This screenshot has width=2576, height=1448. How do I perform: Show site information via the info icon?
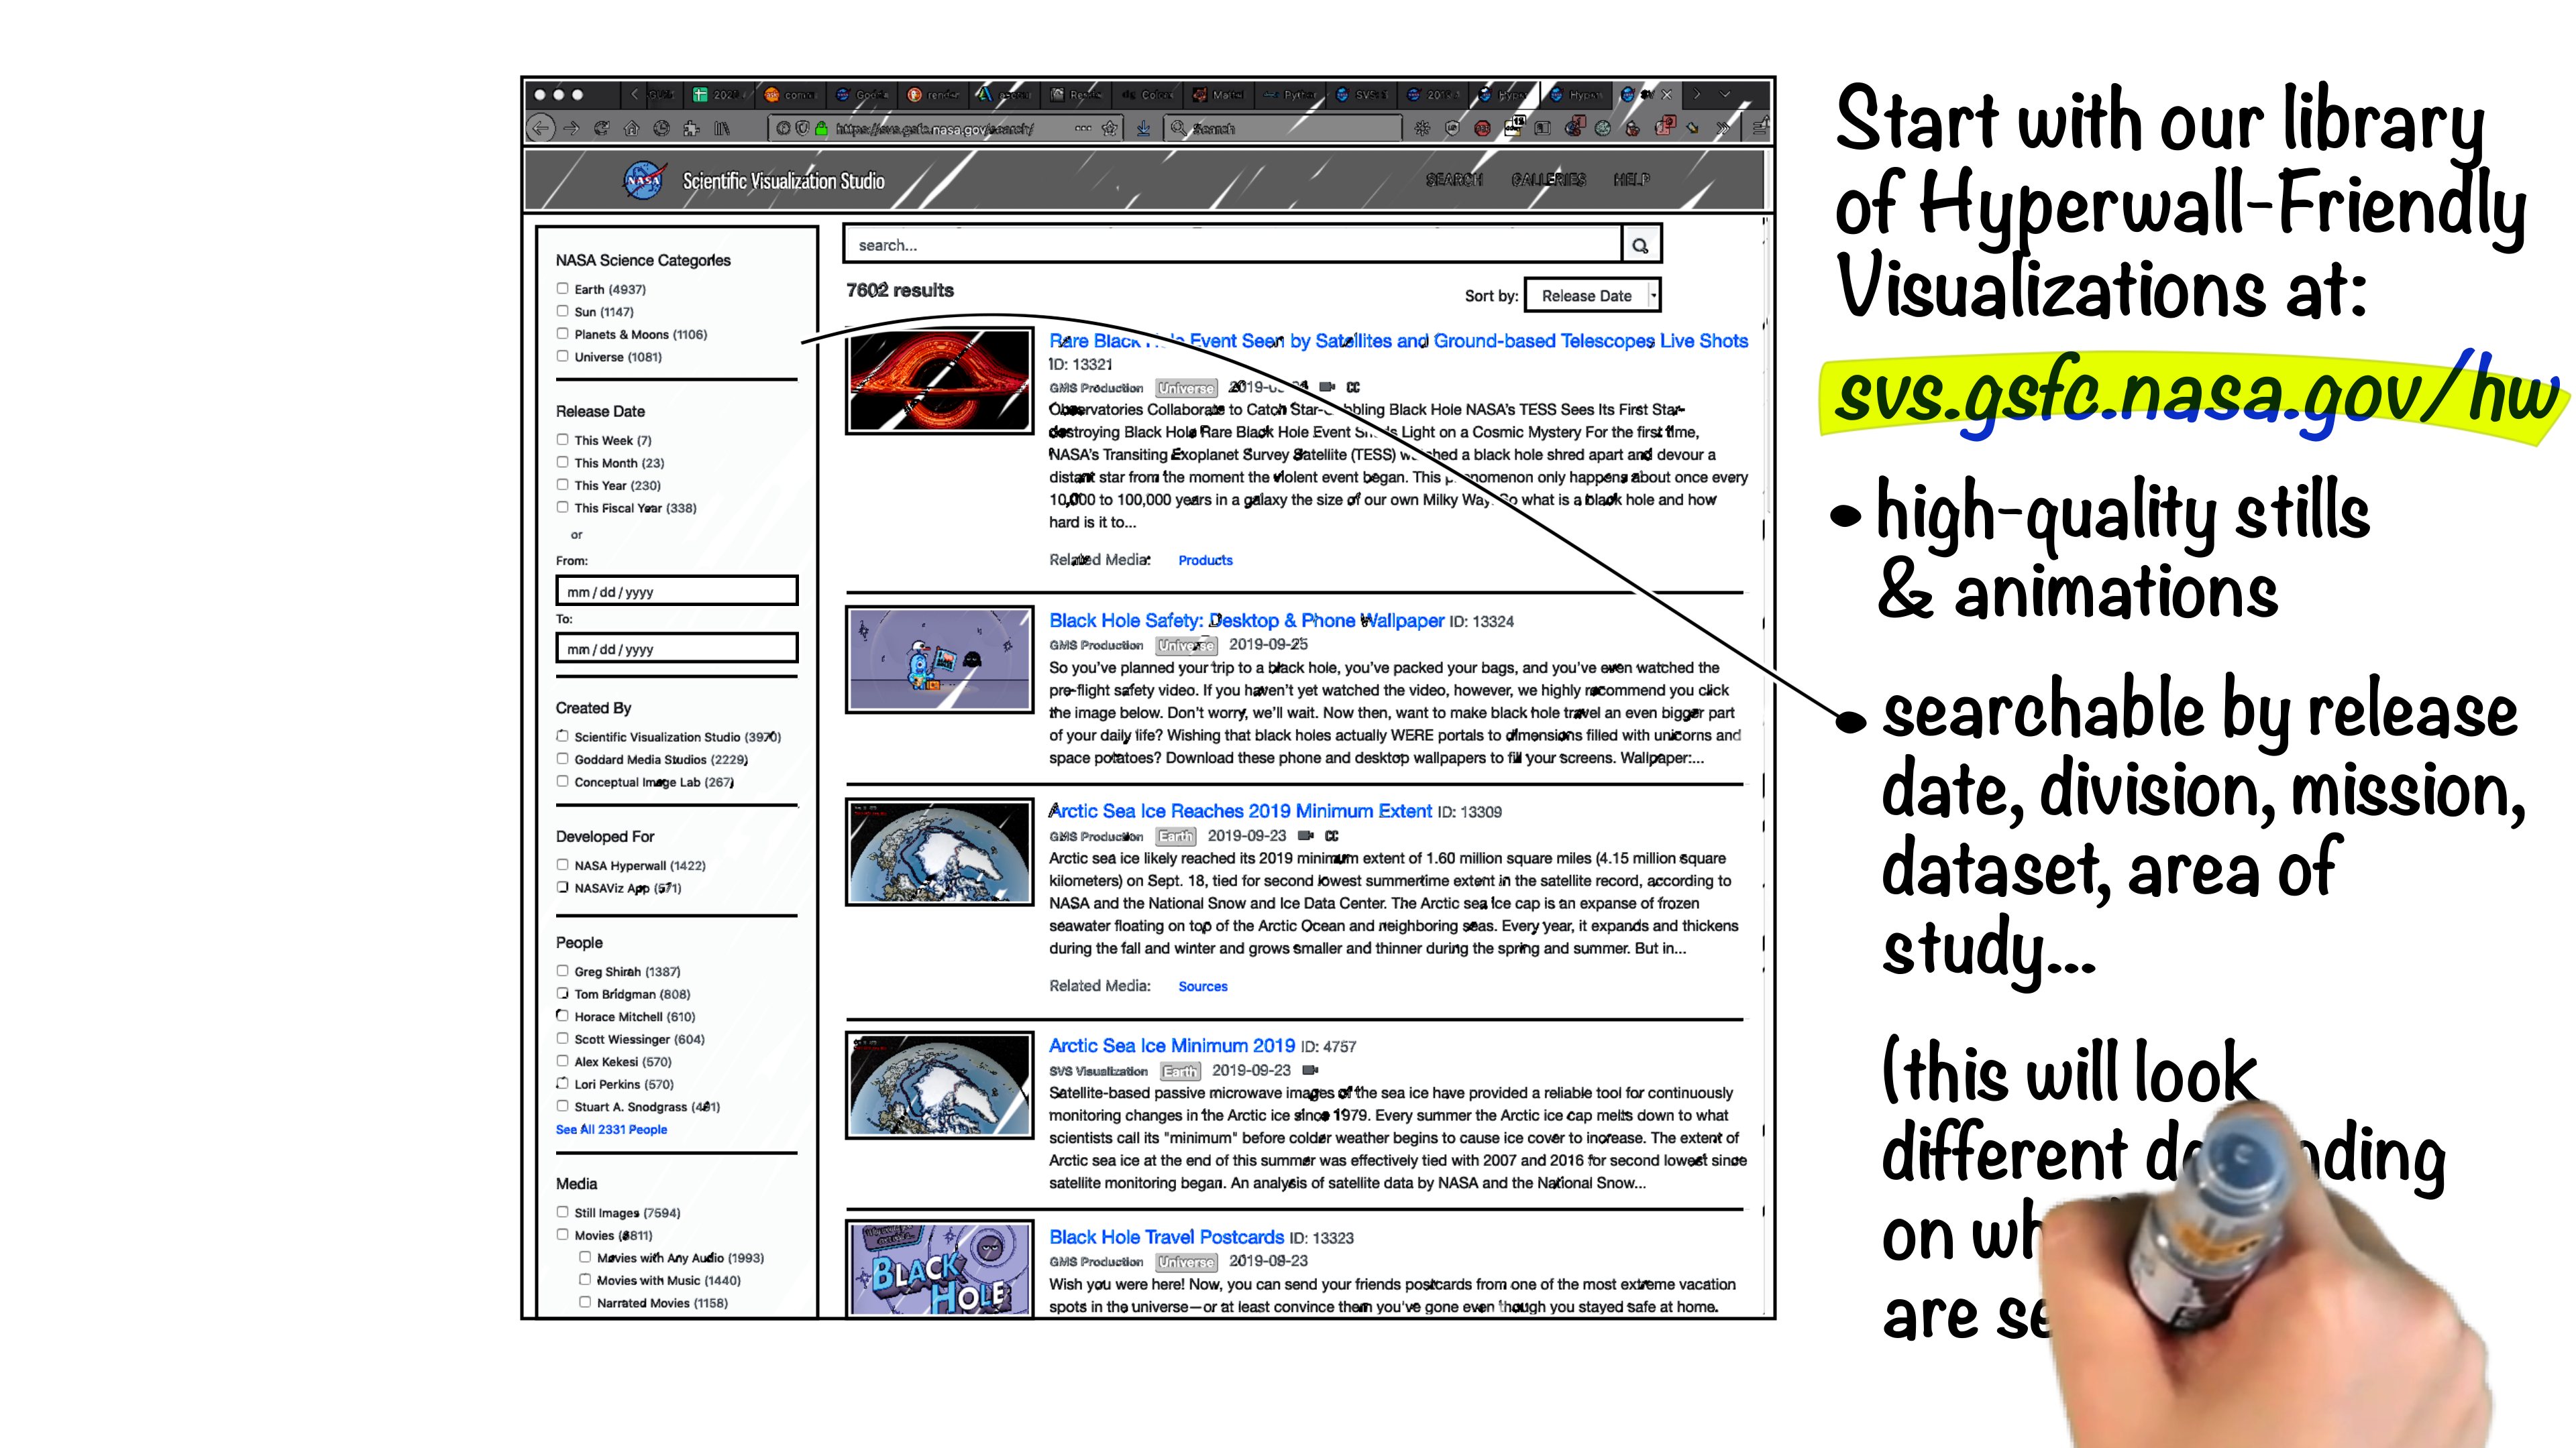pos(783,128)
